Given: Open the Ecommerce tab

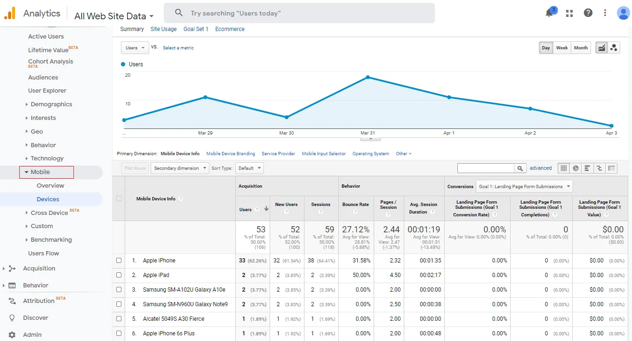Looking at the screenshot, I should 230,29.
